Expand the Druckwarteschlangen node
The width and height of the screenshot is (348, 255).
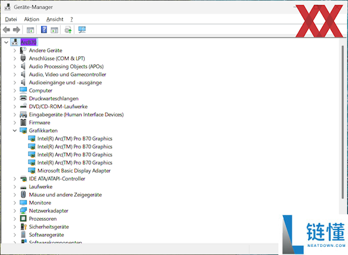click(14, 99)
